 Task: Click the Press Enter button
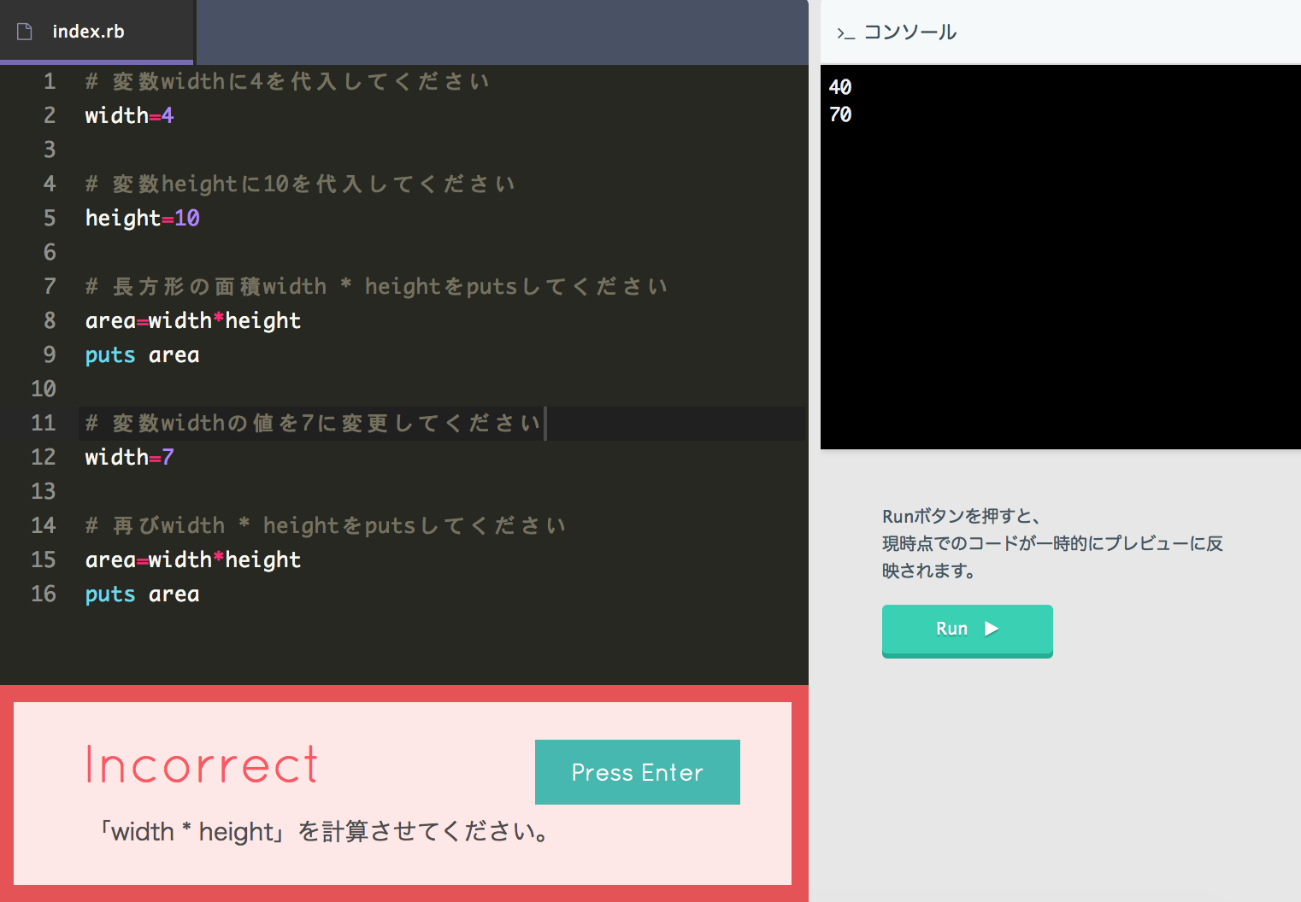tap(637, 772)
